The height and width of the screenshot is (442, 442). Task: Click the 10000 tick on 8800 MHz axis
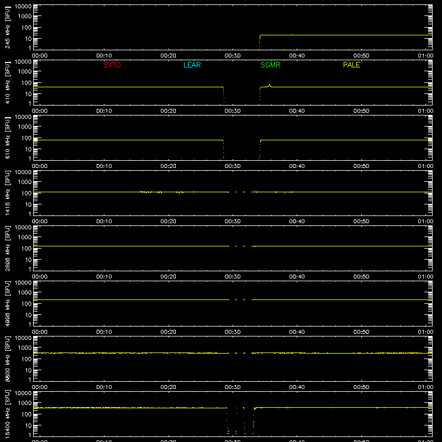[23, 338]
